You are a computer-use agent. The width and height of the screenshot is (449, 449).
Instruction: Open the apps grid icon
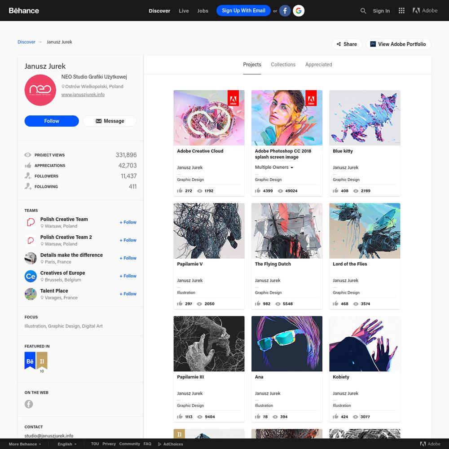pos(401,11)
